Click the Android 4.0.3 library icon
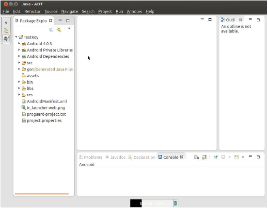The width and height of the screenshot is (268, 208). coord(24,44)
